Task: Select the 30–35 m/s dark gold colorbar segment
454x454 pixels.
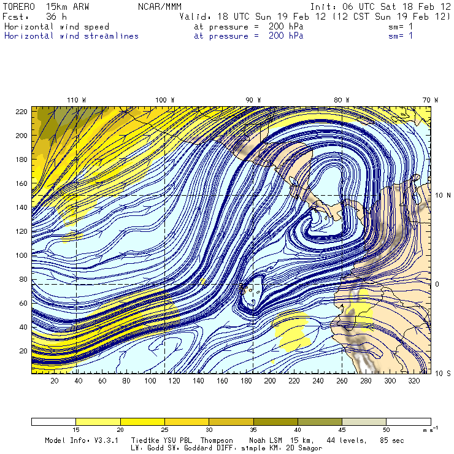Action: (231, 421)
